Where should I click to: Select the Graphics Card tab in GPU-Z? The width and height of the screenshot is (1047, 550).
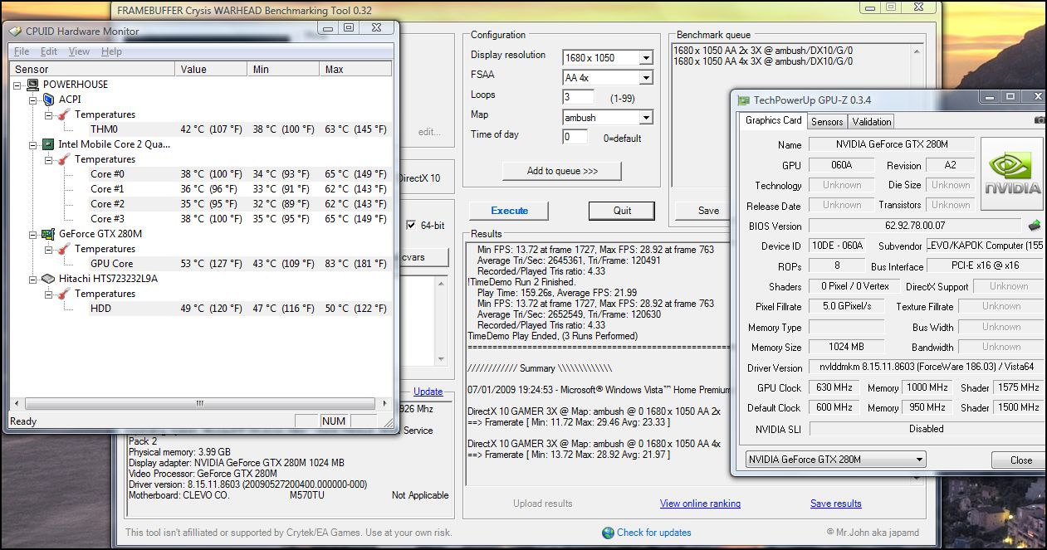click(x=773, y=120)
